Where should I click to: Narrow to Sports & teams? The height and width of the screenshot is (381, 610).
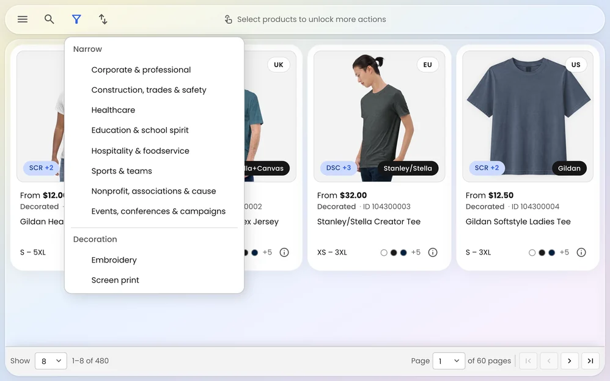(x=154, y=171)
